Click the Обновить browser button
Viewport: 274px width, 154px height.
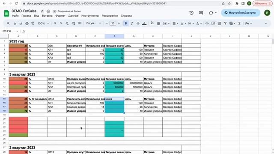262,3
